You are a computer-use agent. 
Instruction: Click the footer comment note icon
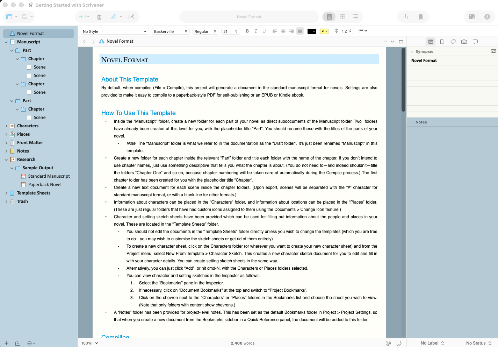(x=399, y=343)
